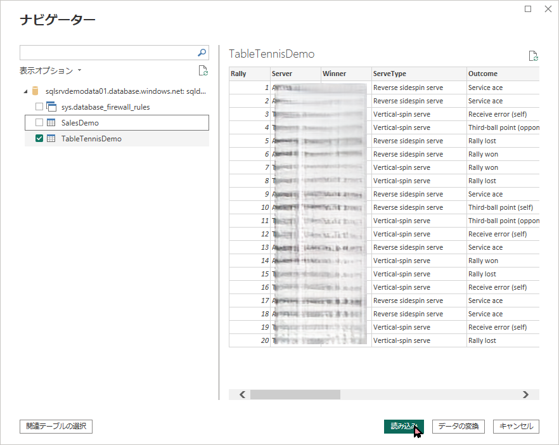Check the sys.database_firewall_rules checkbox
This screenshot has height=445, width=559.
tap(39, 106)
